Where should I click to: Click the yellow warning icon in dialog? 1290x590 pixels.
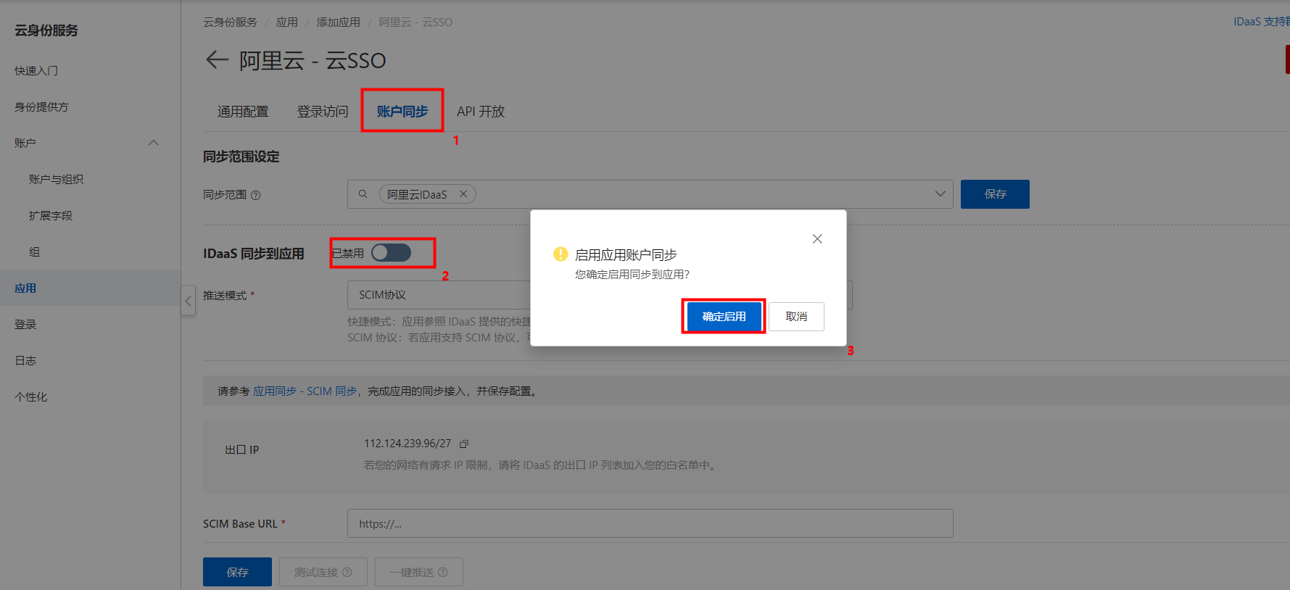pos(561,254)
